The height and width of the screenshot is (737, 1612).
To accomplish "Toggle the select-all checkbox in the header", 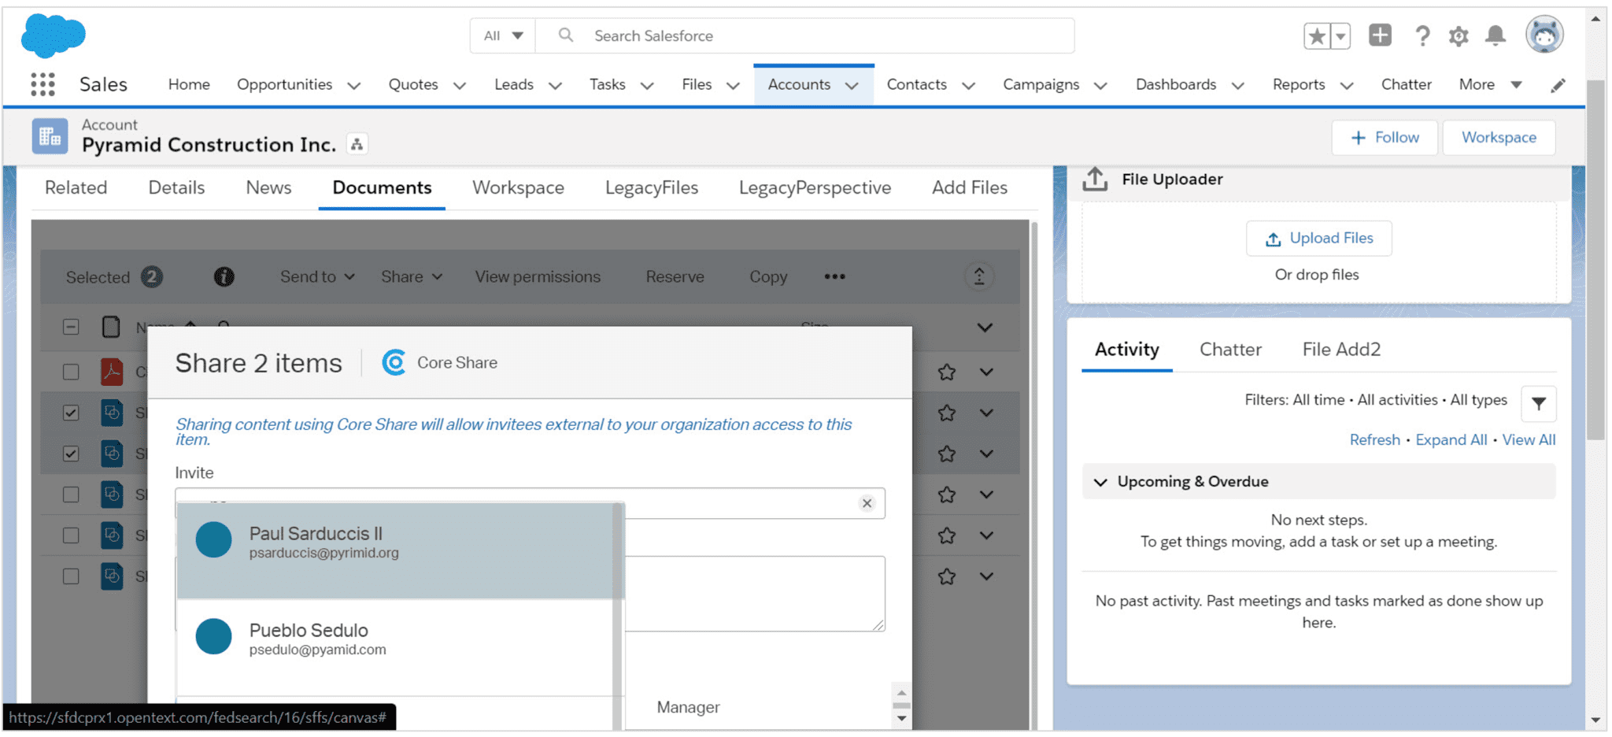I will (71, 326).
